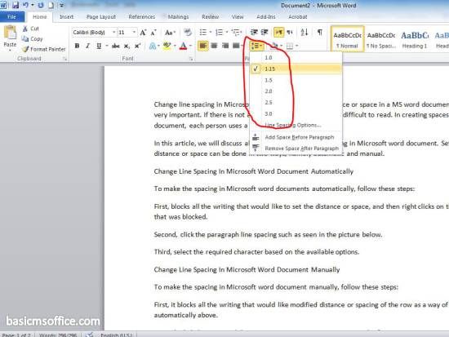The width and height of the screenshot is (449, 337).
Task: Toggle bold formatting
Action: (77, 46)
